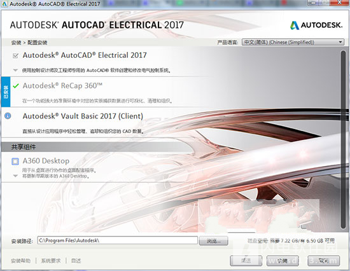Select the Autodesk Vault Basic 2017 (Client) entry

83,116
